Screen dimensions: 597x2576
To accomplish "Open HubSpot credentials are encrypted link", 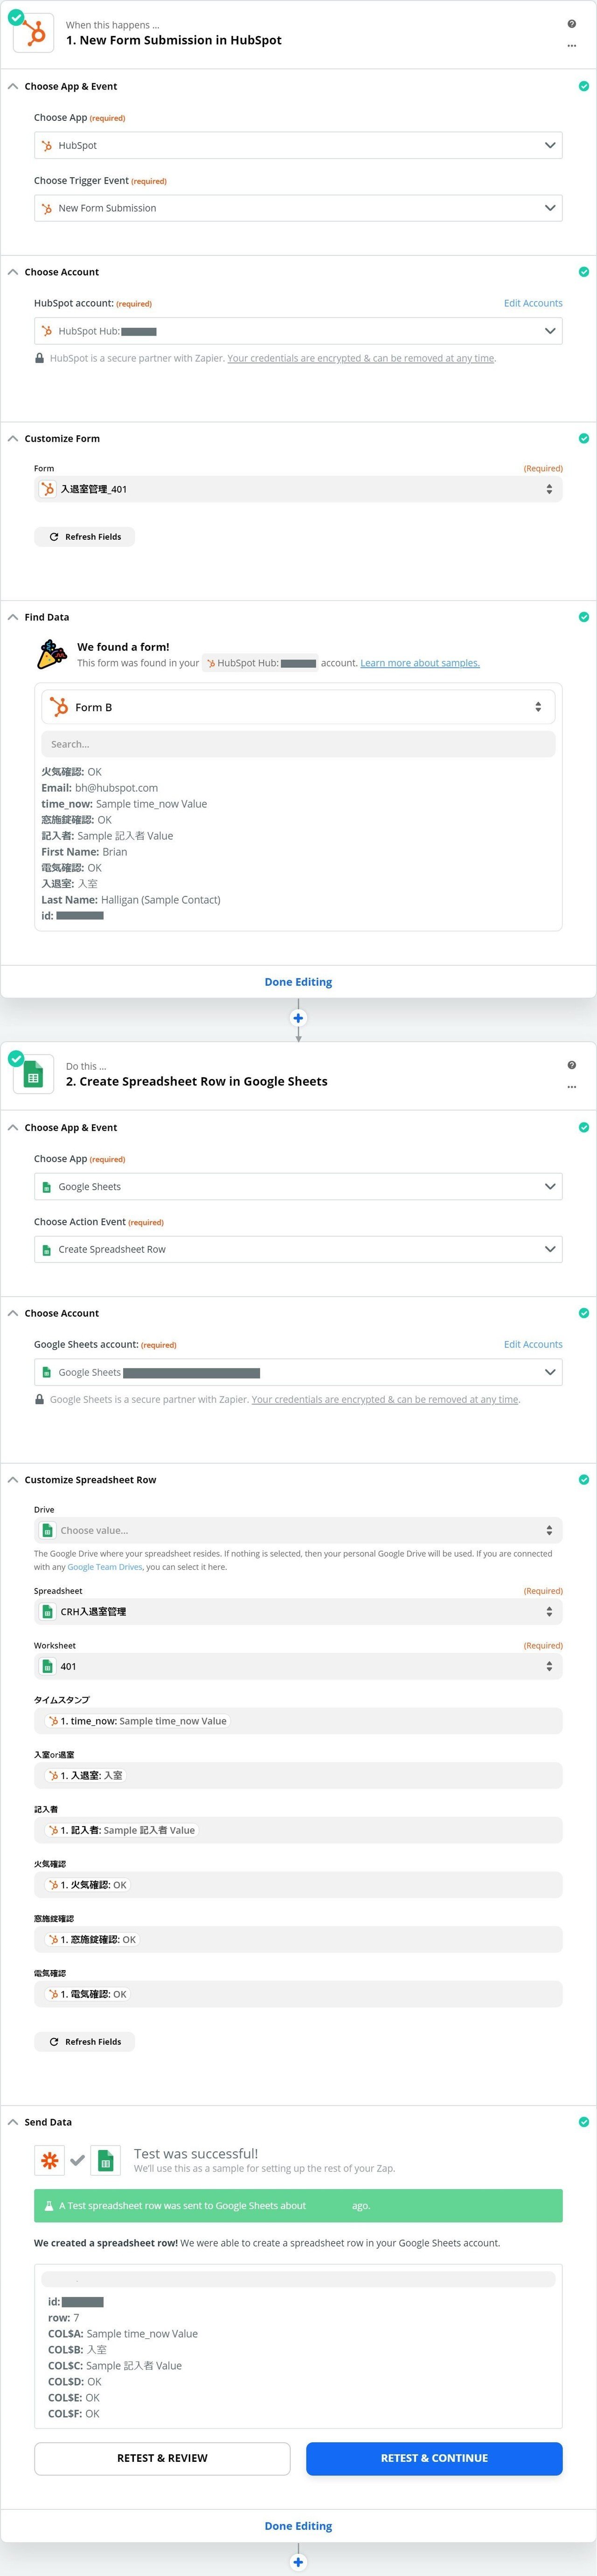I will click(x=361, y=358).
